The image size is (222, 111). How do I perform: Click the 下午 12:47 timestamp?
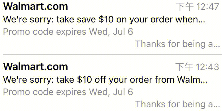[197, 7]
